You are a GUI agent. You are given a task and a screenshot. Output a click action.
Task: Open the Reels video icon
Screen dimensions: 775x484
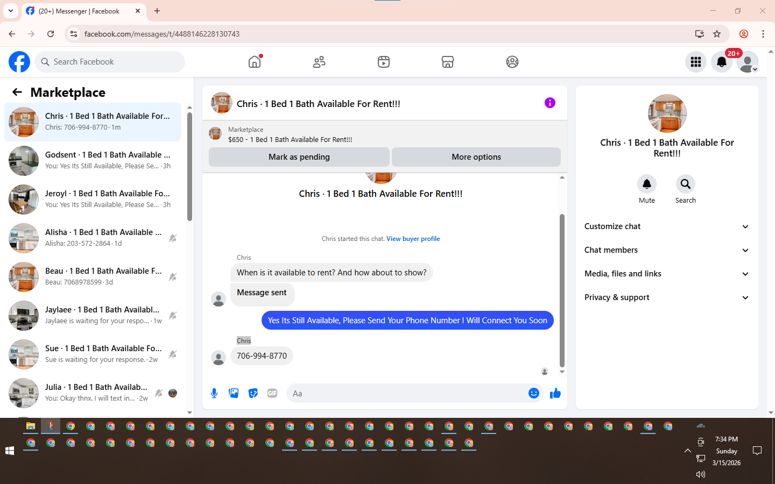(384, 62)
